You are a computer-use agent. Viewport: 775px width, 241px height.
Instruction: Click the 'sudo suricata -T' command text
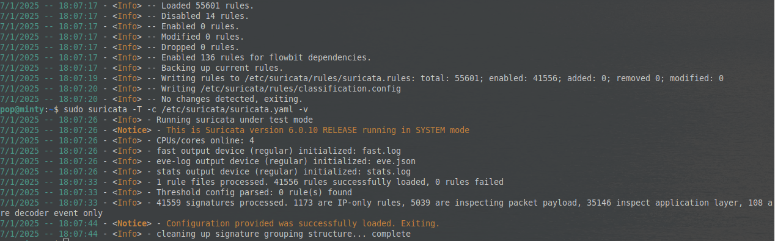click(x=103, y=109)
